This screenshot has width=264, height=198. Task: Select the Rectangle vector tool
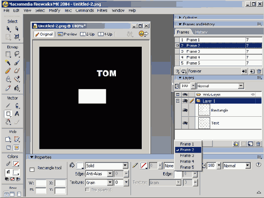tap(8, 114)
